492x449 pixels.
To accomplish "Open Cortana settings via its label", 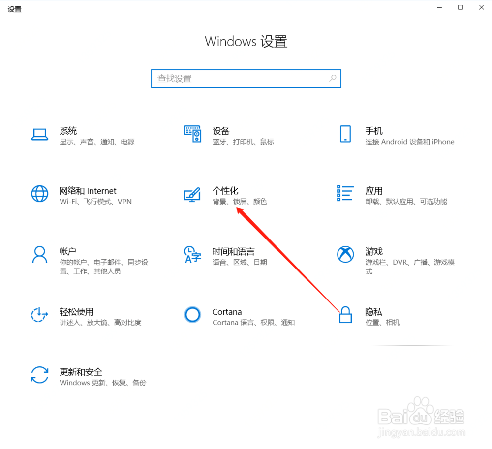I will [x=227, y=311].
